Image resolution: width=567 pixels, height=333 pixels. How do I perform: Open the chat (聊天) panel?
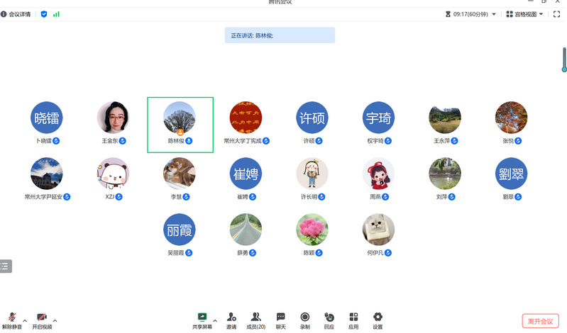point(280,321)
